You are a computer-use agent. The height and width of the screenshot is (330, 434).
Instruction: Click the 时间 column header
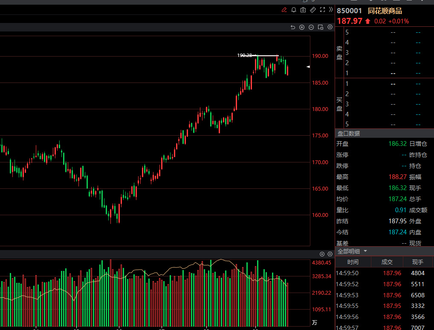click(x=353, y=262)
